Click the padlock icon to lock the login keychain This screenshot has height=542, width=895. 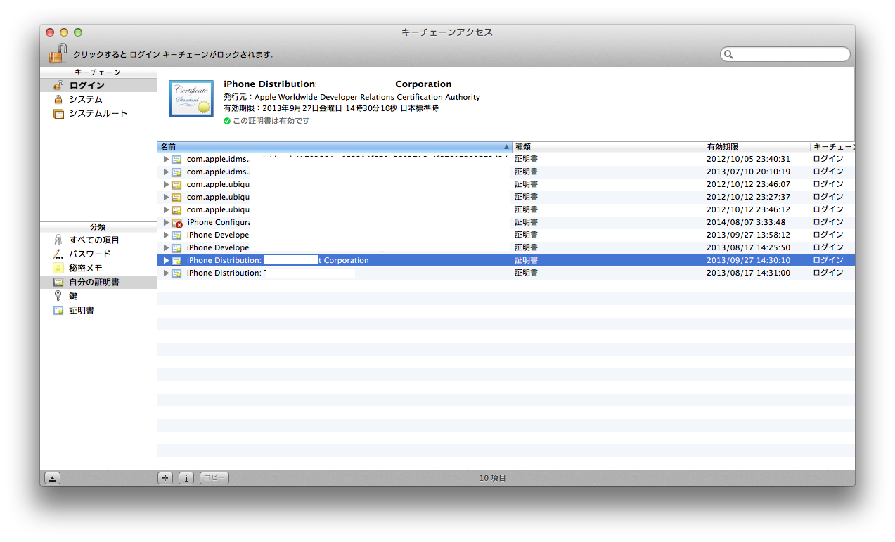coord(58,53)
